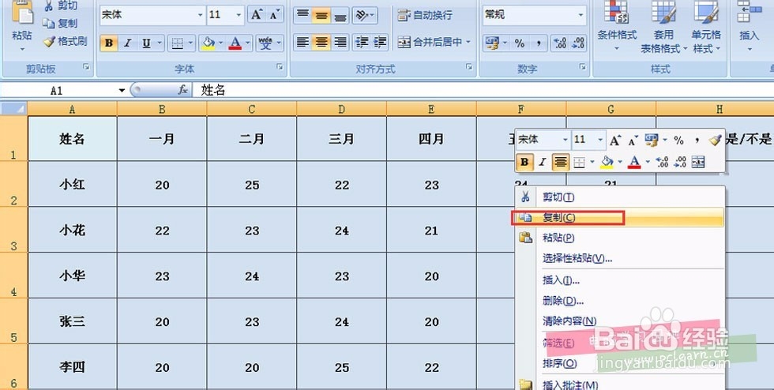
Task: Toggle Italic on the mini toolbar
Action: coord(542,162)
